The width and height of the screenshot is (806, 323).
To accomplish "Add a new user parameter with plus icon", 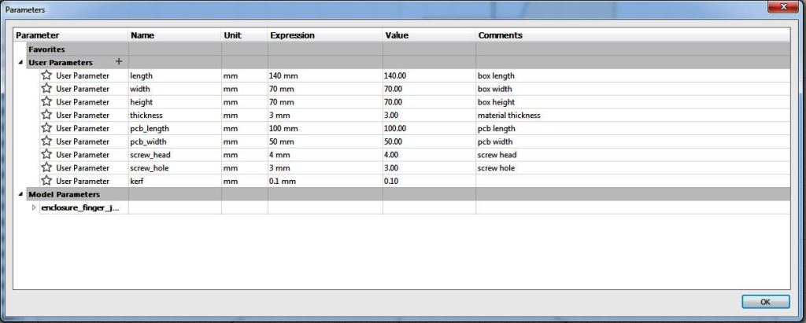I will [119, 61].
